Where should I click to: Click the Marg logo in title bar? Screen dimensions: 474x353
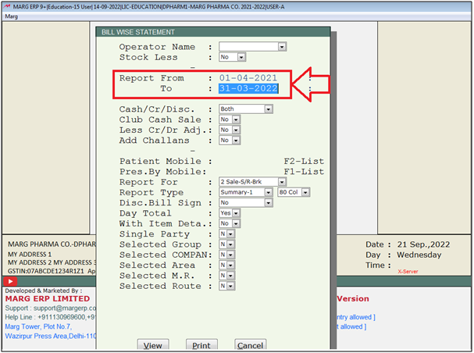[7, 7]
